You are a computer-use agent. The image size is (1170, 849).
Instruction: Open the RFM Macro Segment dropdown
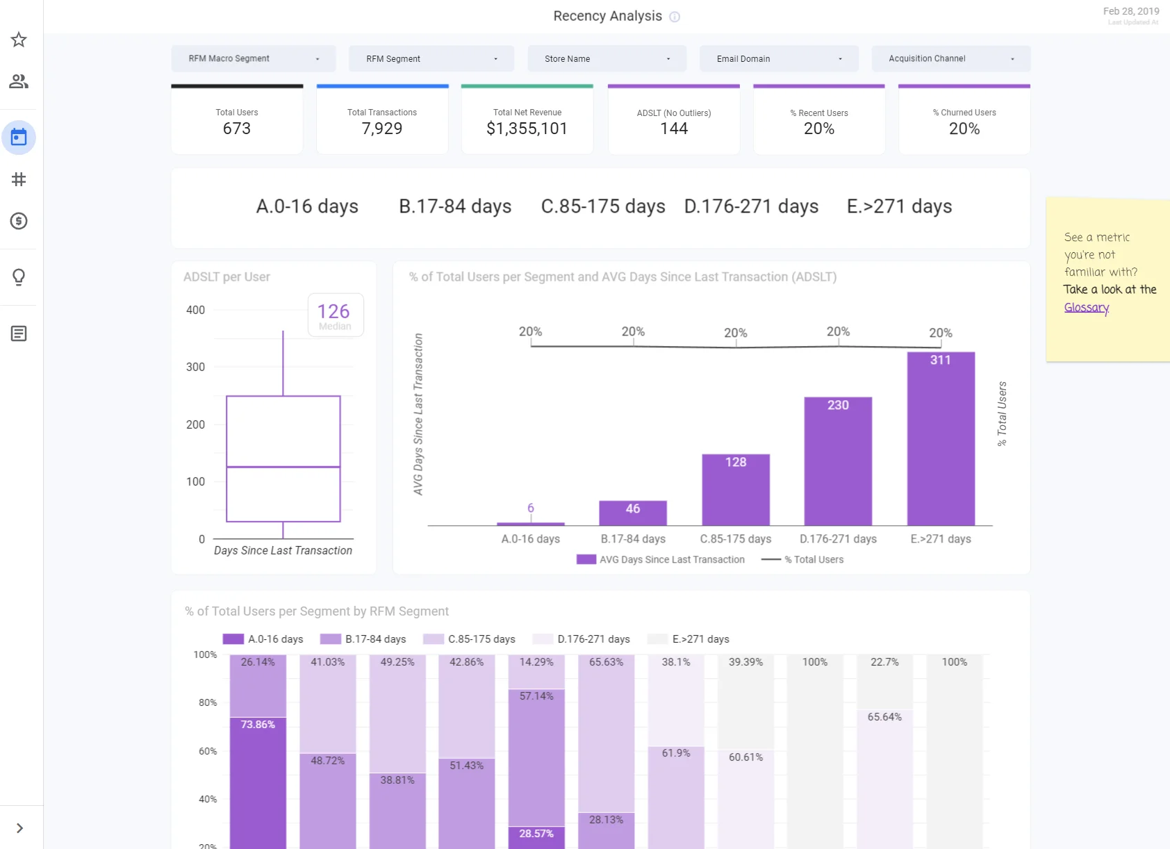click(254, 59)
